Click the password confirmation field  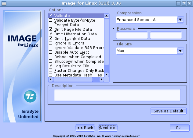[166, 35]
